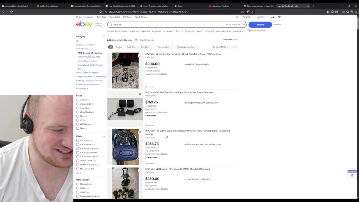Select the Auction listing filter

tap(119, 47)
